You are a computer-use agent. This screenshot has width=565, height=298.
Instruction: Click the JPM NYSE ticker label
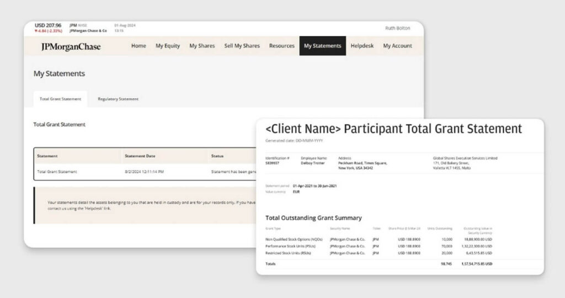78,25
